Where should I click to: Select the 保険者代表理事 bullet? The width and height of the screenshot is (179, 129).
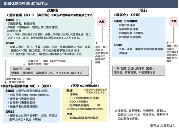tap(127, 29)
